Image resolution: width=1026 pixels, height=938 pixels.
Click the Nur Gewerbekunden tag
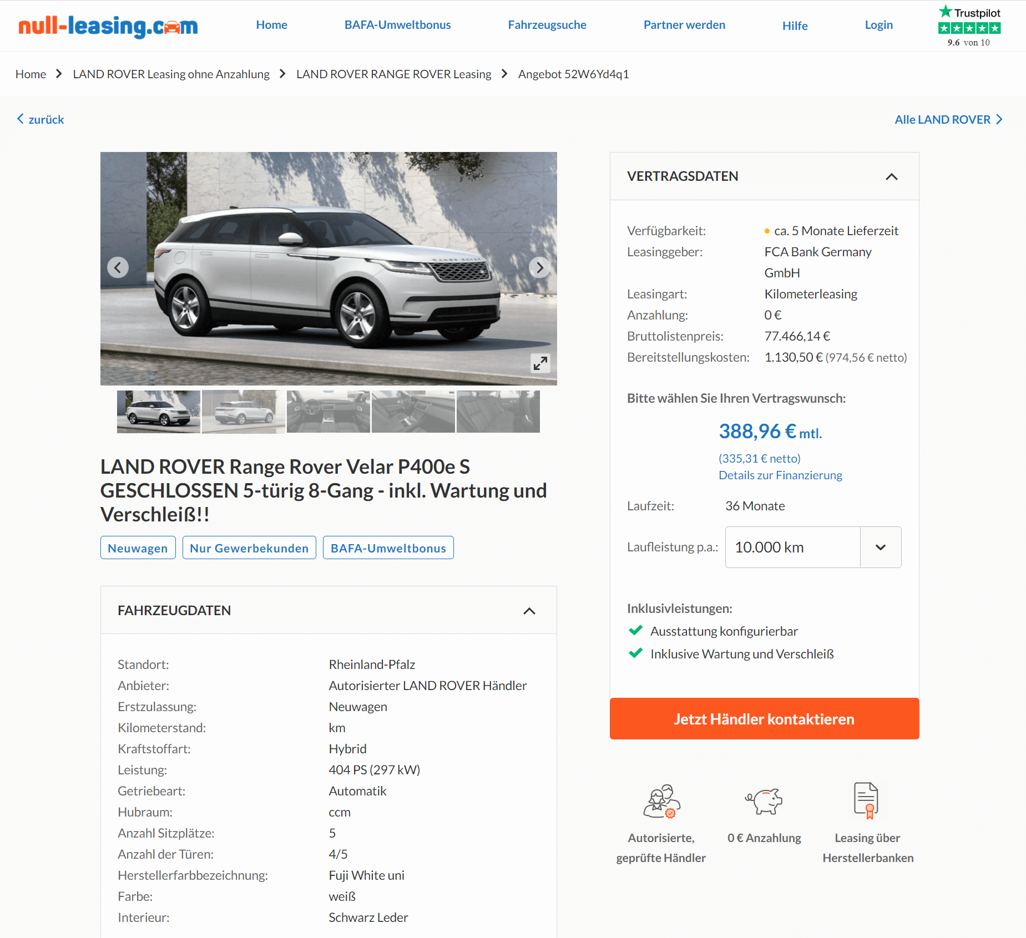(x=249, y=548)
